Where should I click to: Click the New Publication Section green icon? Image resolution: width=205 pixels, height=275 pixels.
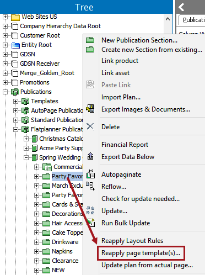(90, 40)
